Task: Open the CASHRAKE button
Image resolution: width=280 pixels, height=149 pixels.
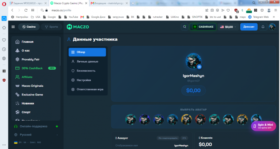Action: pyautogui.click(x=203, y=27)
